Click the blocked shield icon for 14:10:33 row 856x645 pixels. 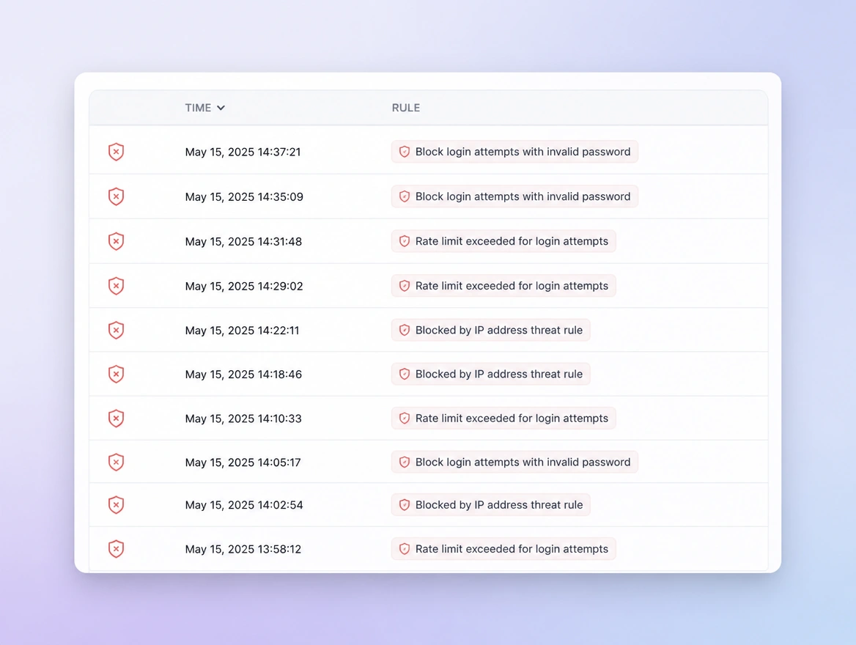tap(116, 419)
